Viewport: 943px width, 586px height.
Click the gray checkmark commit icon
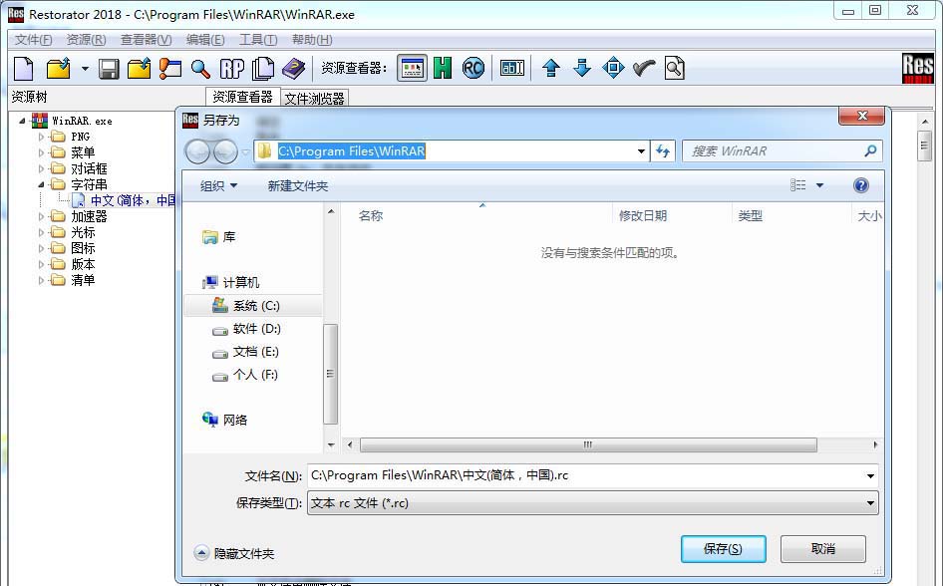pos(644,68)
